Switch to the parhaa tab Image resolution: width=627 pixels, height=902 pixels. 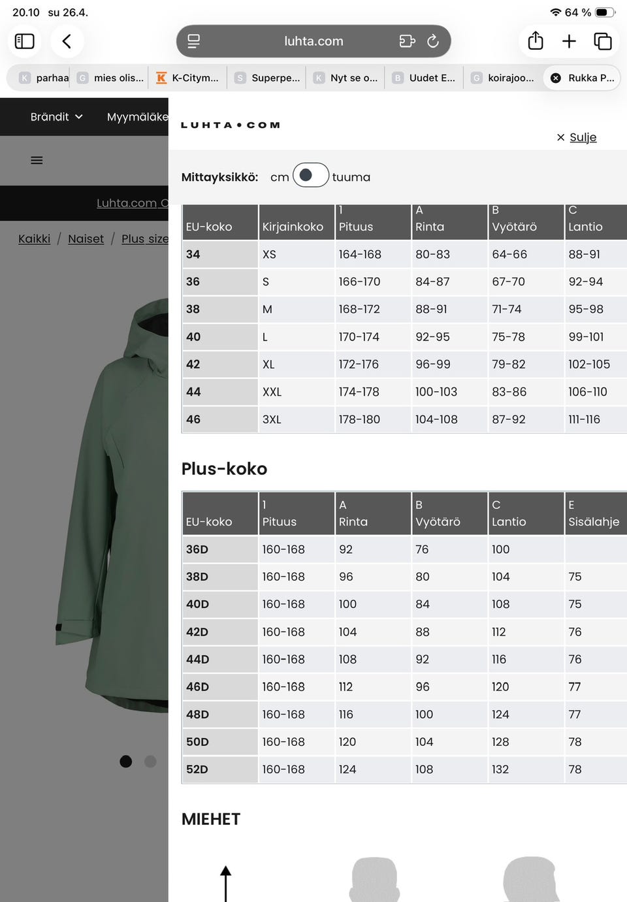[44, 78]
